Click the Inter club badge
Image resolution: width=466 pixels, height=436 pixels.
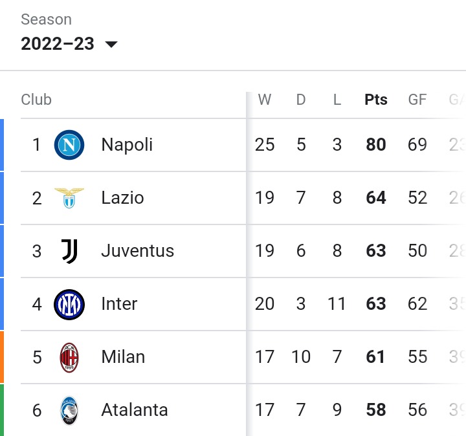tap(69, 305)
